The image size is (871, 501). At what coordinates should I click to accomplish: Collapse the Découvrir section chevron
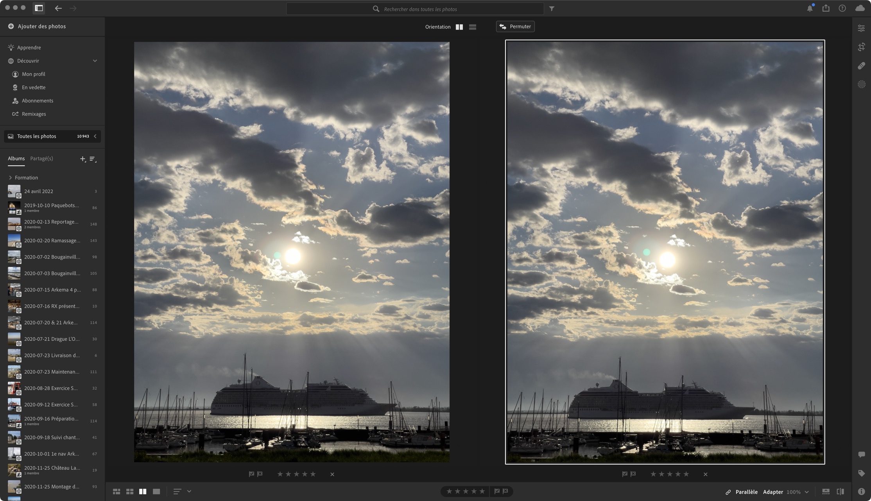tap(95, 61)
